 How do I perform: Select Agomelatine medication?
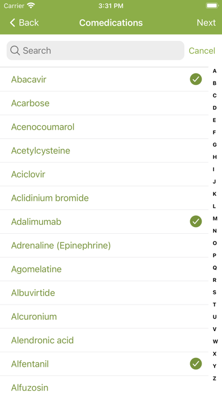pyautogui.click(x=104, y=269)
